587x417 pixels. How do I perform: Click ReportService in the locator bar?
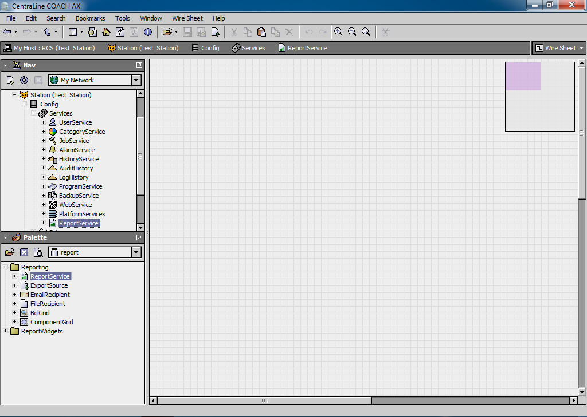[x=303, y=48]
